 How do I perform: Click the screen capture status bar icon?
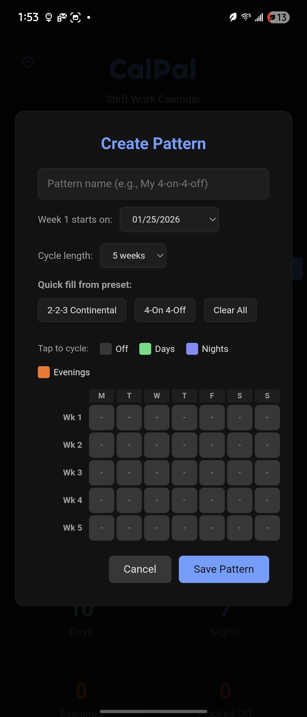coord(75,18)
